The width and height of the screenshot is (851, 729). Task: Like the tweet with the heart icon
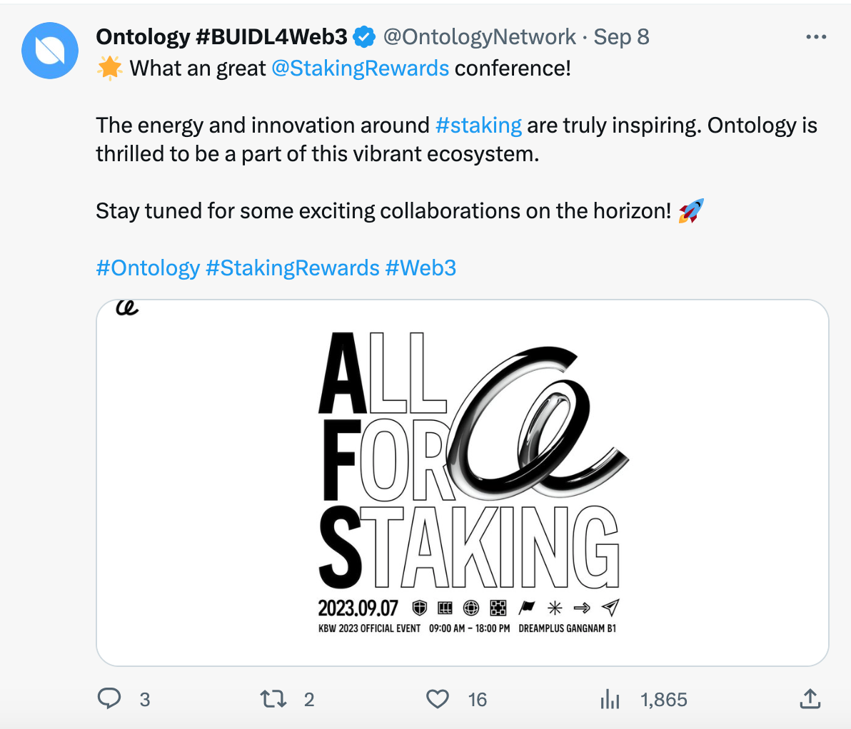(437, 699)
